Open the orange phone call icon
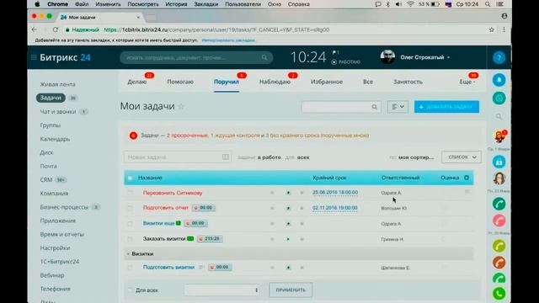 499,263
